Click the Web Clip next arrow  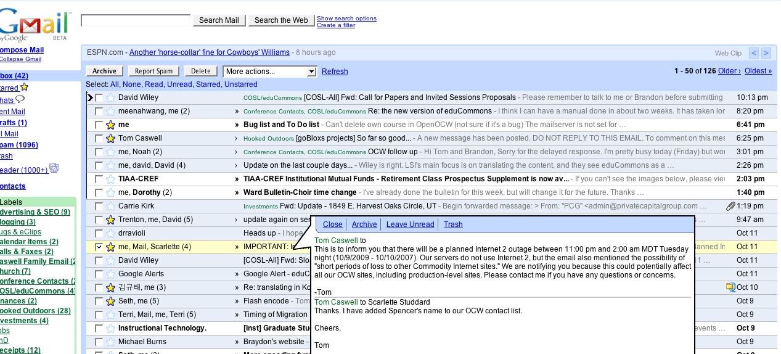tap(766, 53)
